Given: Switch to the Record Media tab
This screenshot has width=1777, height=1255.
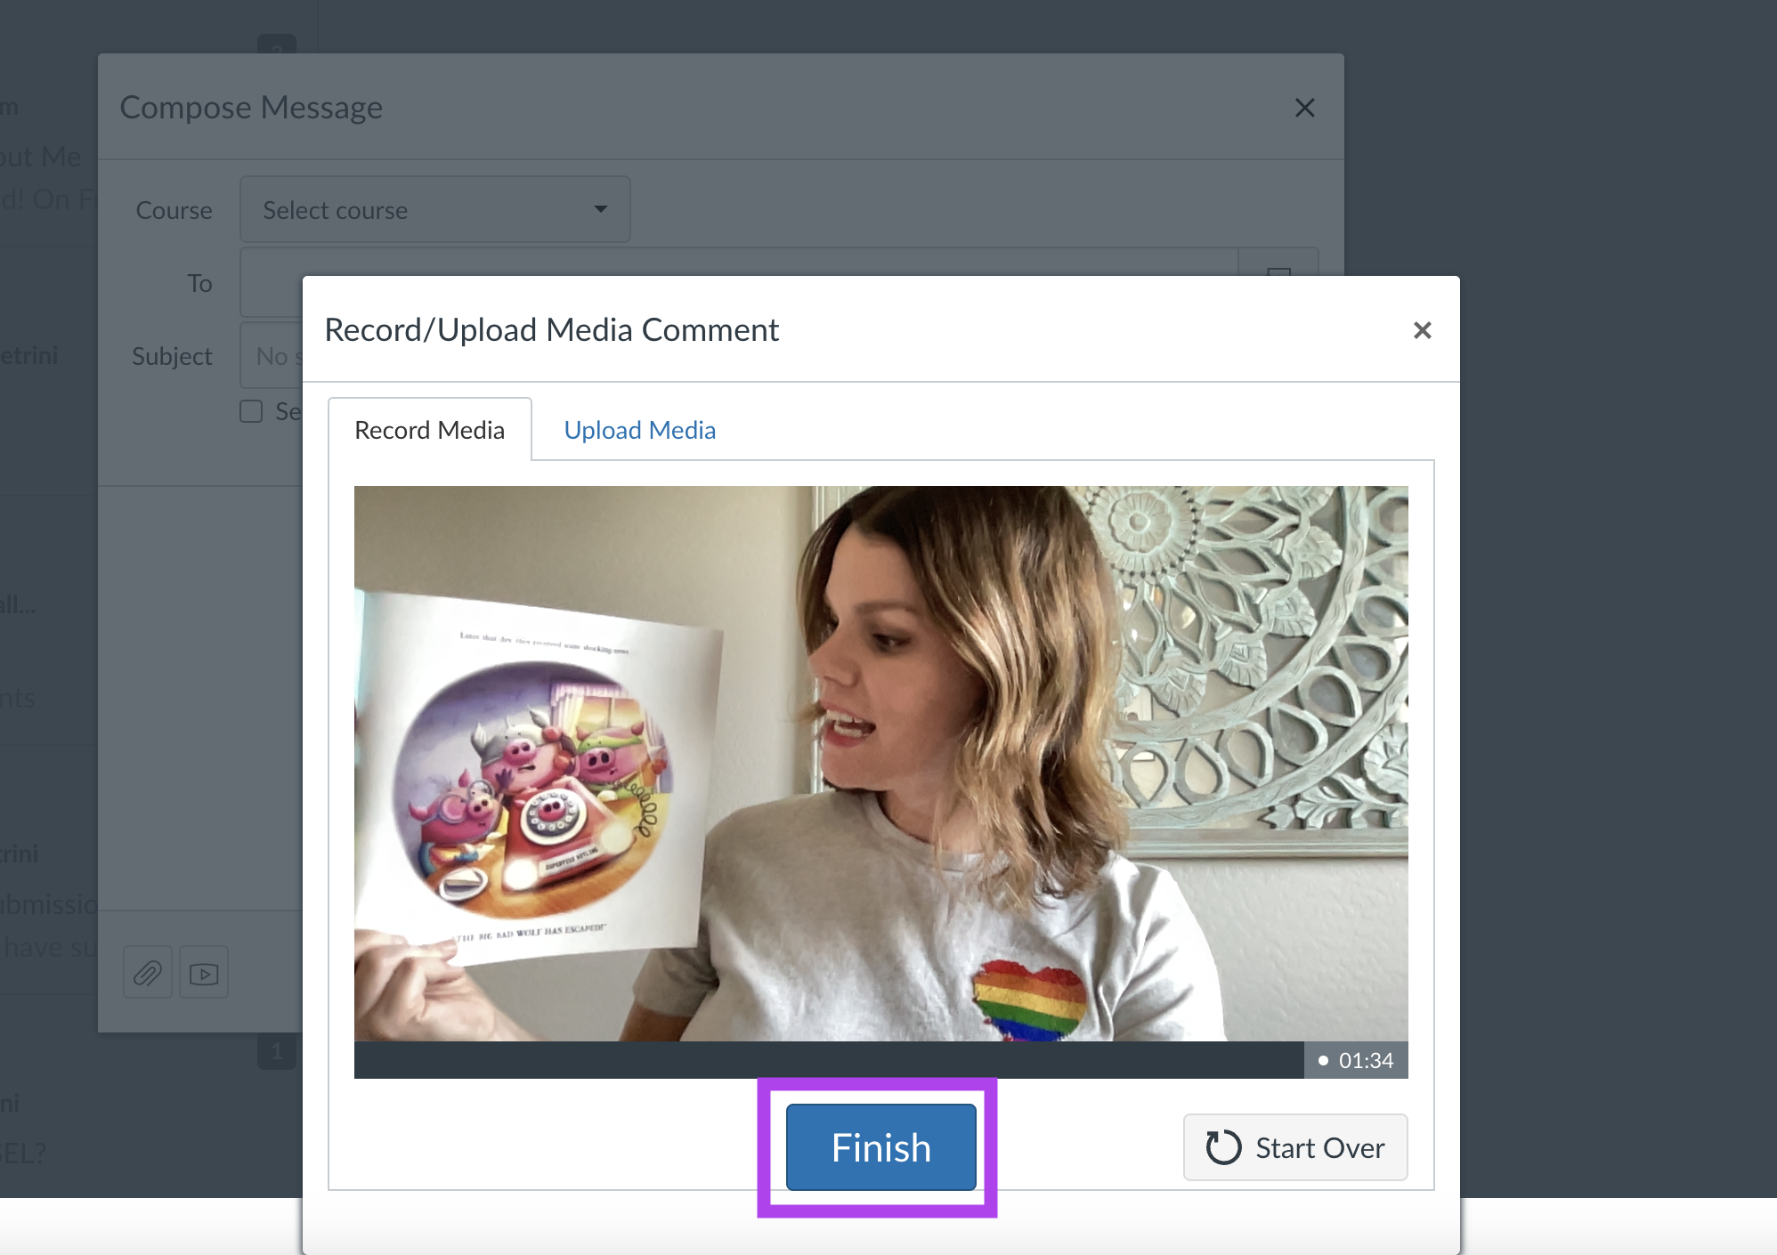Looking at the screenshot, I should pos(428,428).
